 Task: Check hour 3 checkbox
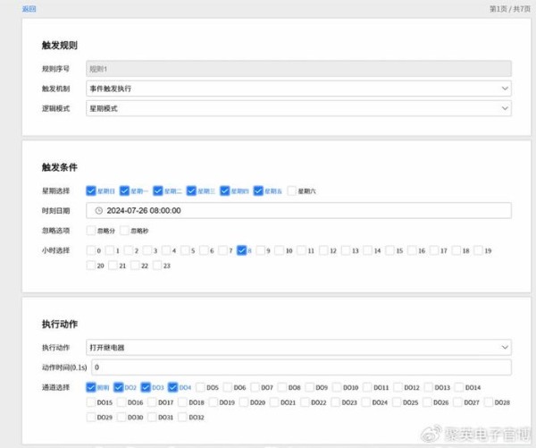coord(147,250)
